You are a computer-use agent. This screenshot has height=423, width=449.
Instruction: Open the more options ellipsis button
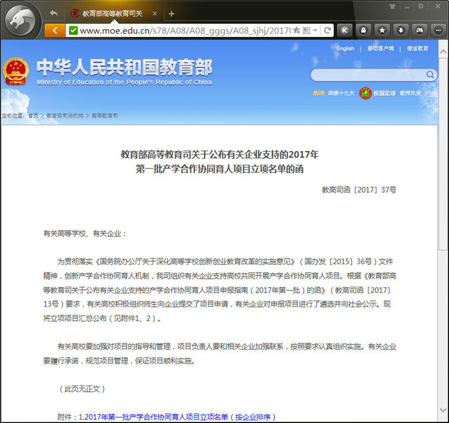[x=438, y=30]
